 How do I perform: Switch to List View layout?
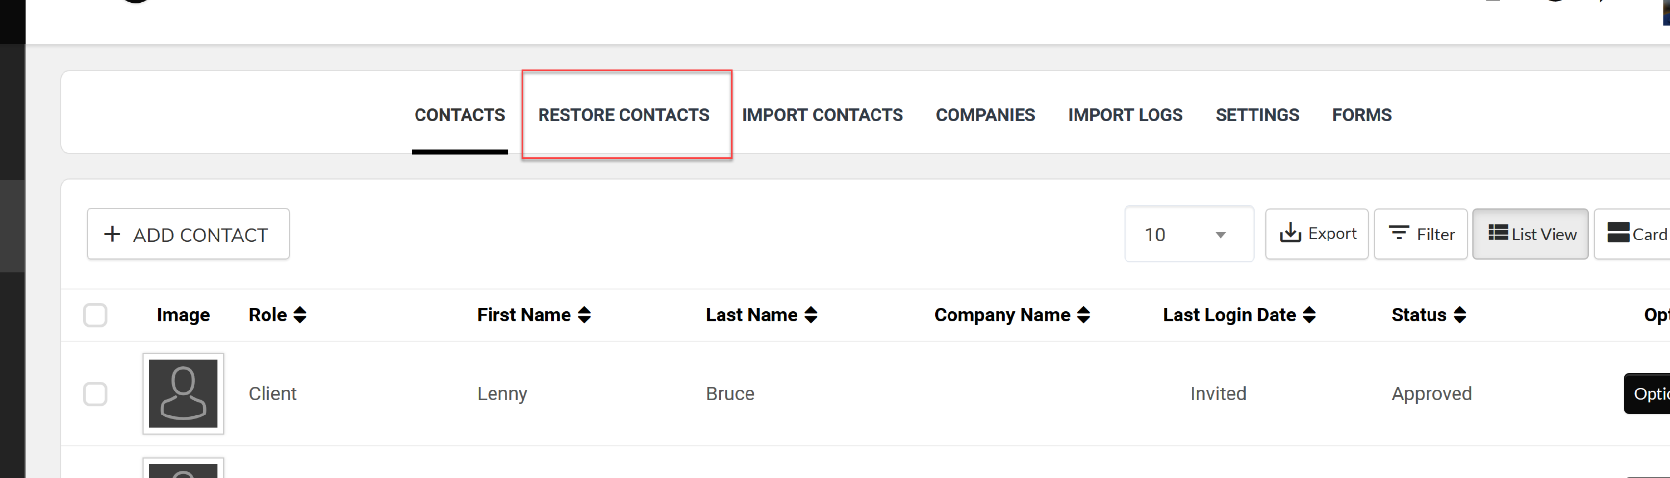1530,234
